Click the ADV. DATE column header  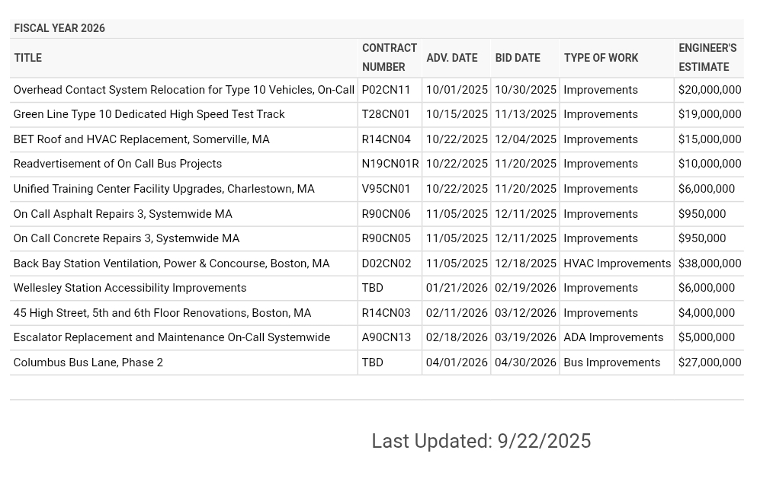pyautogui.click(x=452, y=58)
